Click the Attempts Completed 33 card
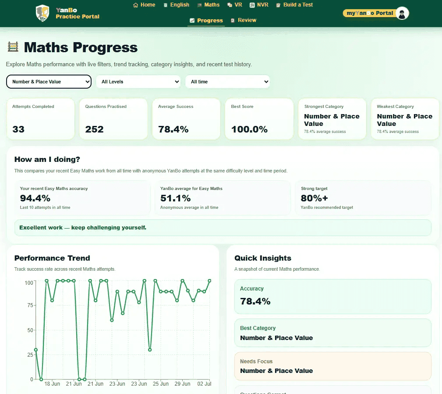The height and width of the screenshot is (394, 442). pyautogui.click(x=40, y=119)
